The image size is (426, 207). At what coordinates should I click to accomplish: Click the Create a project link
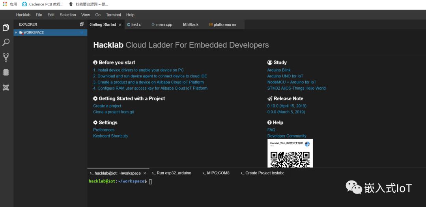coord(107,106)
